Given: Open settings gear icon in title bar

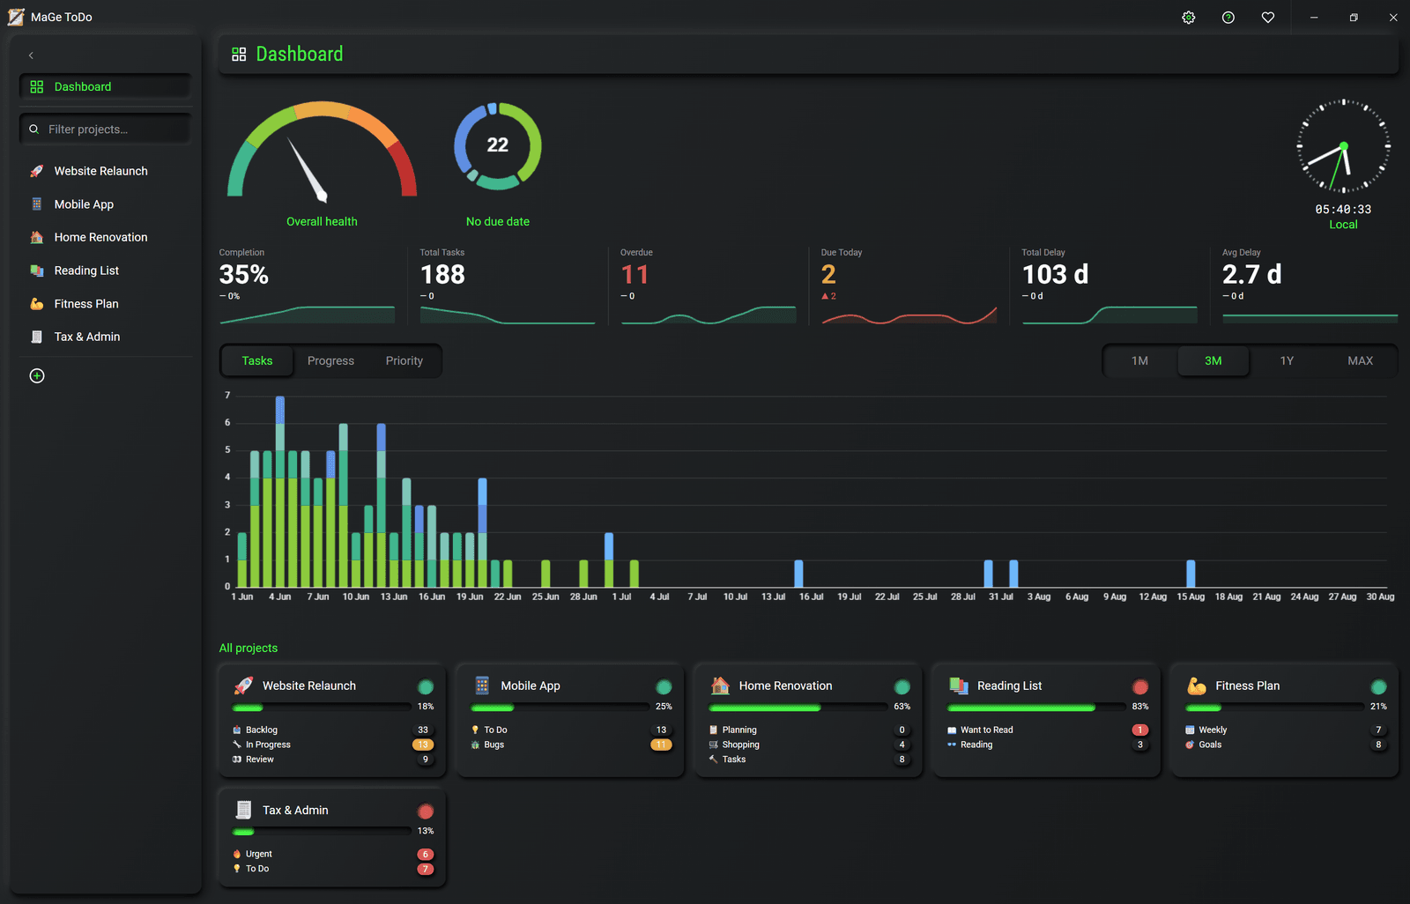Looking at the screenshot, I should pos(1189,18).
